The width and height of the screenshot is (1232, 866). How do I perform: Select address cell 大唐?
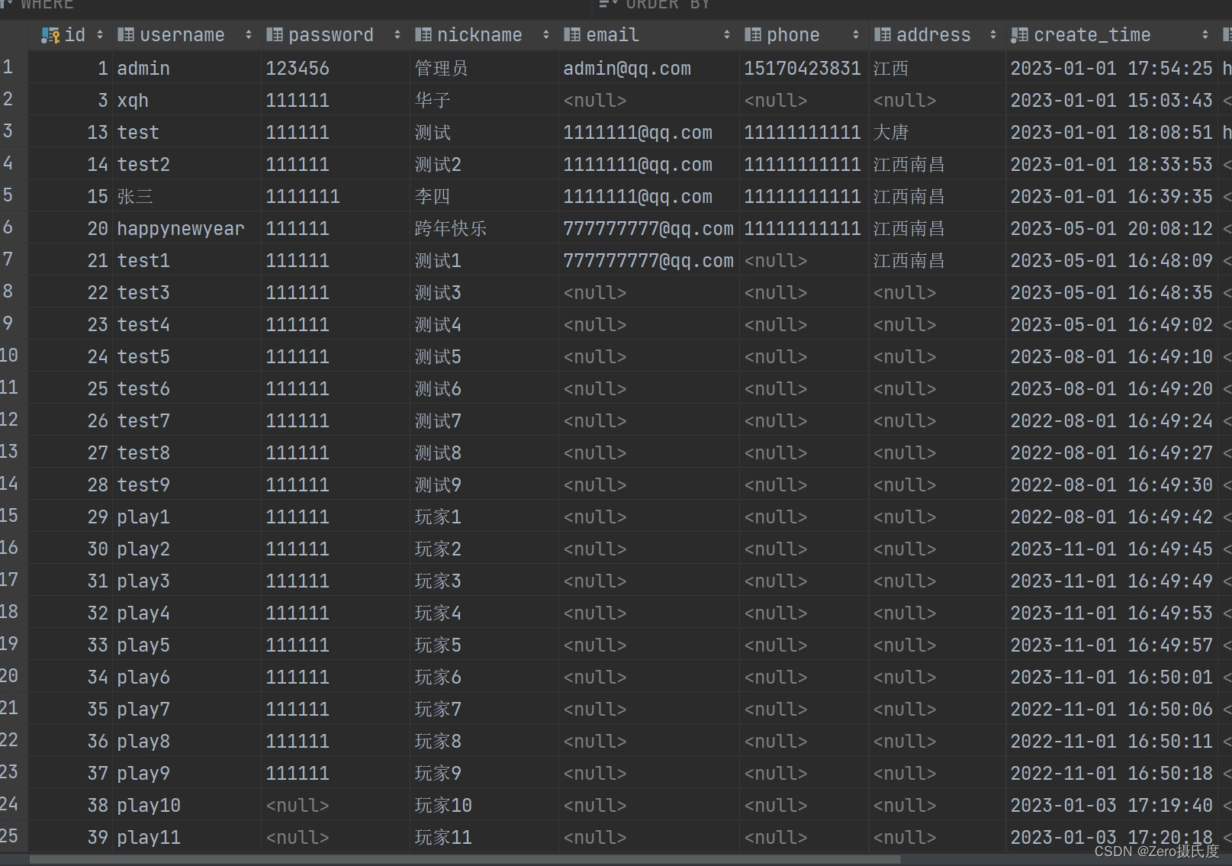coord(937,133)
